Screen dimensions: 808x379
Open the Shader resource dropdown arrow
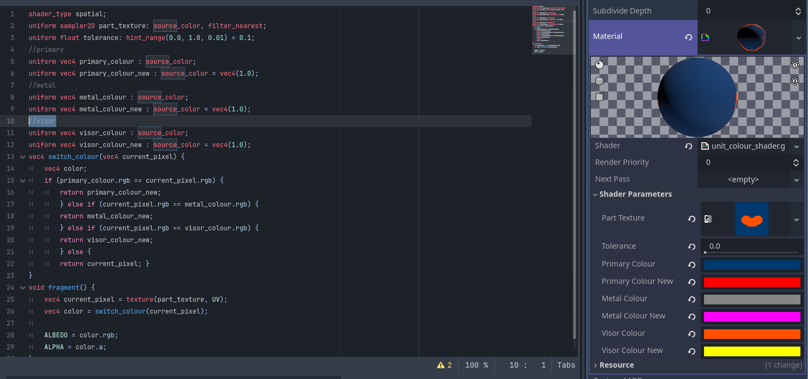(797, 147)
